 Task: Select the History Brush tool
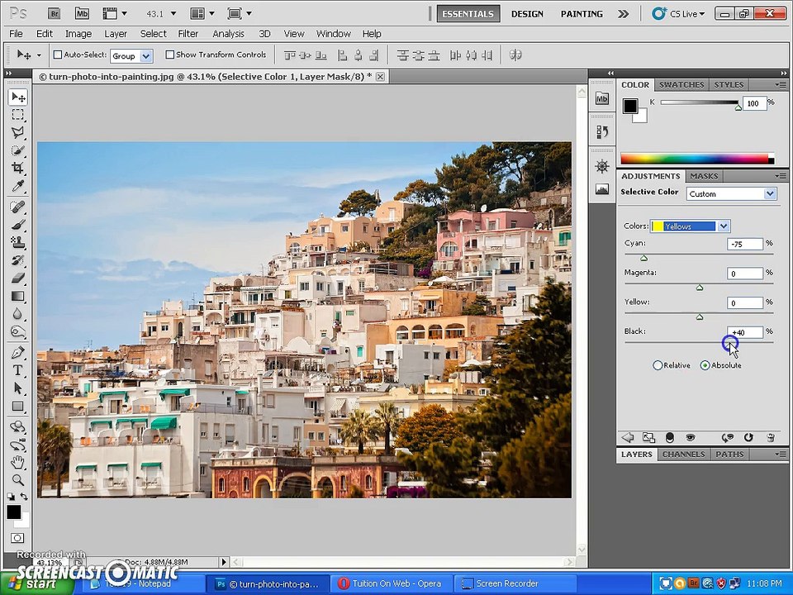pyautogui.click(x=17, y=260)
